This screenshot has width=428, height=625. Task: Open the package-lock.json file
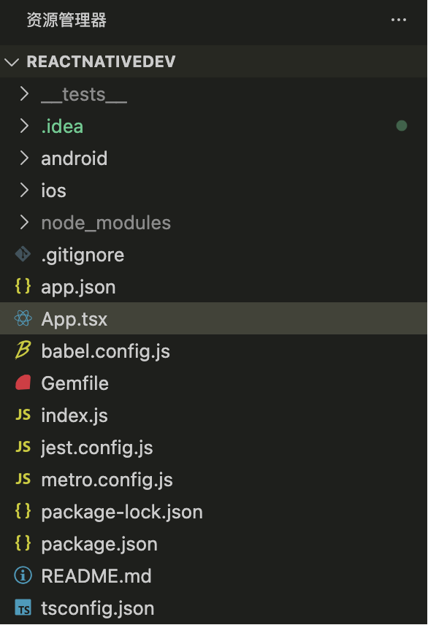(213, 511)
